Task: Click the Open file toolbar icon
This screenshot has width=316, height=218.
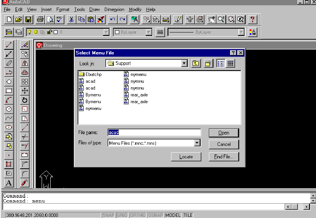Action: pos(19,20)
